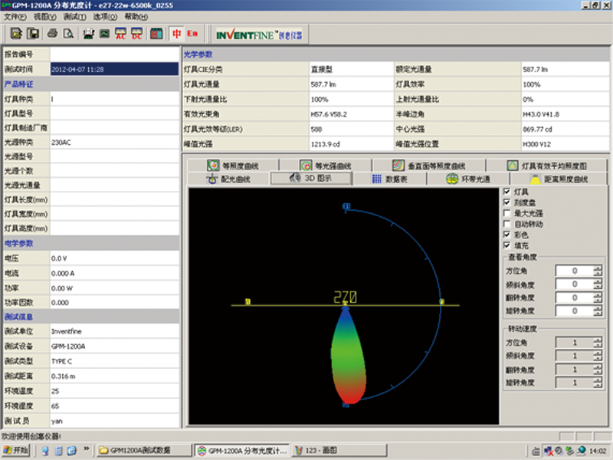Click the AC toolbar icon

click(120, 34)
